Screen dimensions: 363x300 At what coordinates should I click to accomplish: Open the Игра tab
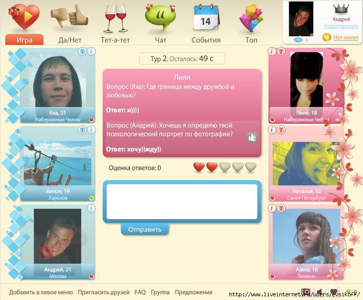[24, 40]
